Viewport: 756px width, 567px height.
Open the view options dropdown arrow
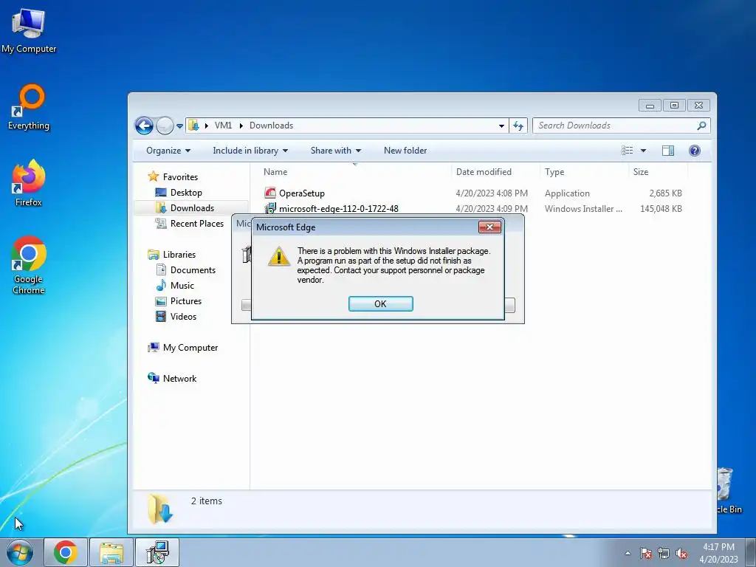click(643, 151)
